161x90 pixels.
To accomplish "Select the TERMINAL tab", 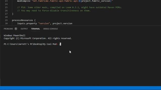I will pyautogui.click(x=35, y=29).
